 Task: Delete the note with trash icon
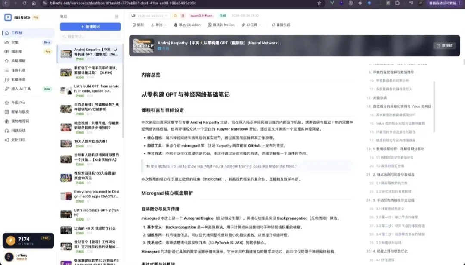click(183, 16)
